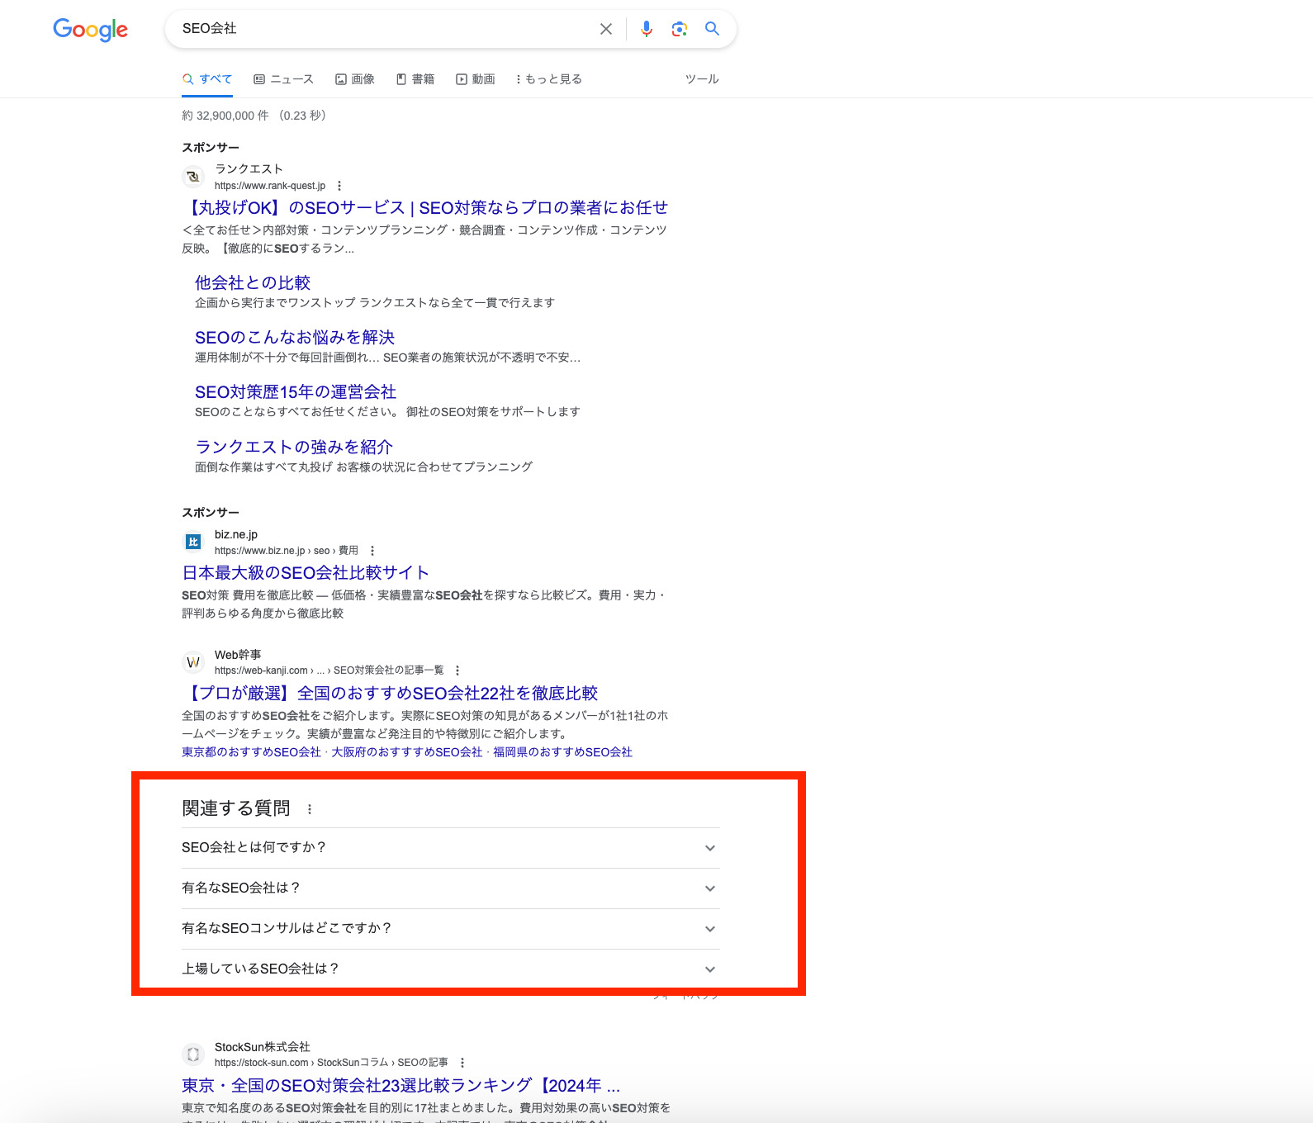Expand question 上場しているSEO会社は？
The image size is (1313, 1123).
coord(450,969)
